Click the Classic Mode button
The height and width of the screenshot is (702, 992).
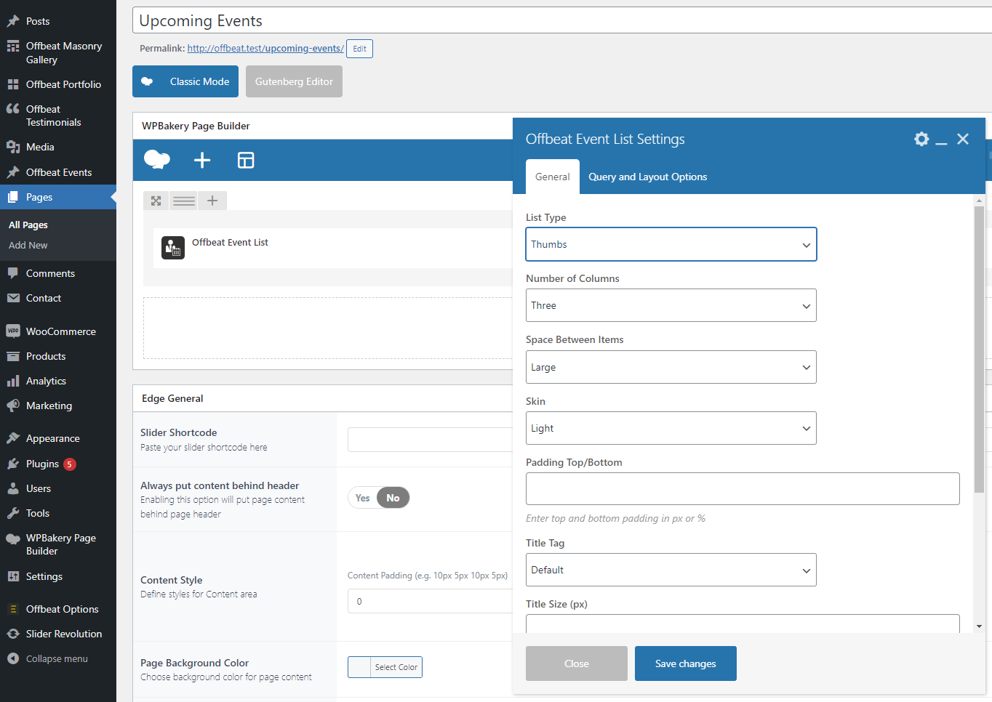click(185, 81)
